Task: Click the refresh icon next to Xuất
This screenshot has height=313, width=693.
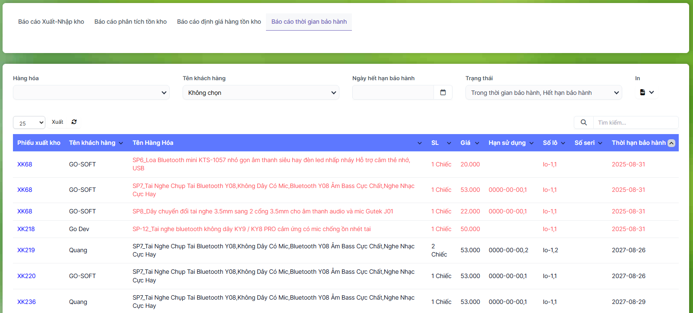Action: [x=74, y=122]
